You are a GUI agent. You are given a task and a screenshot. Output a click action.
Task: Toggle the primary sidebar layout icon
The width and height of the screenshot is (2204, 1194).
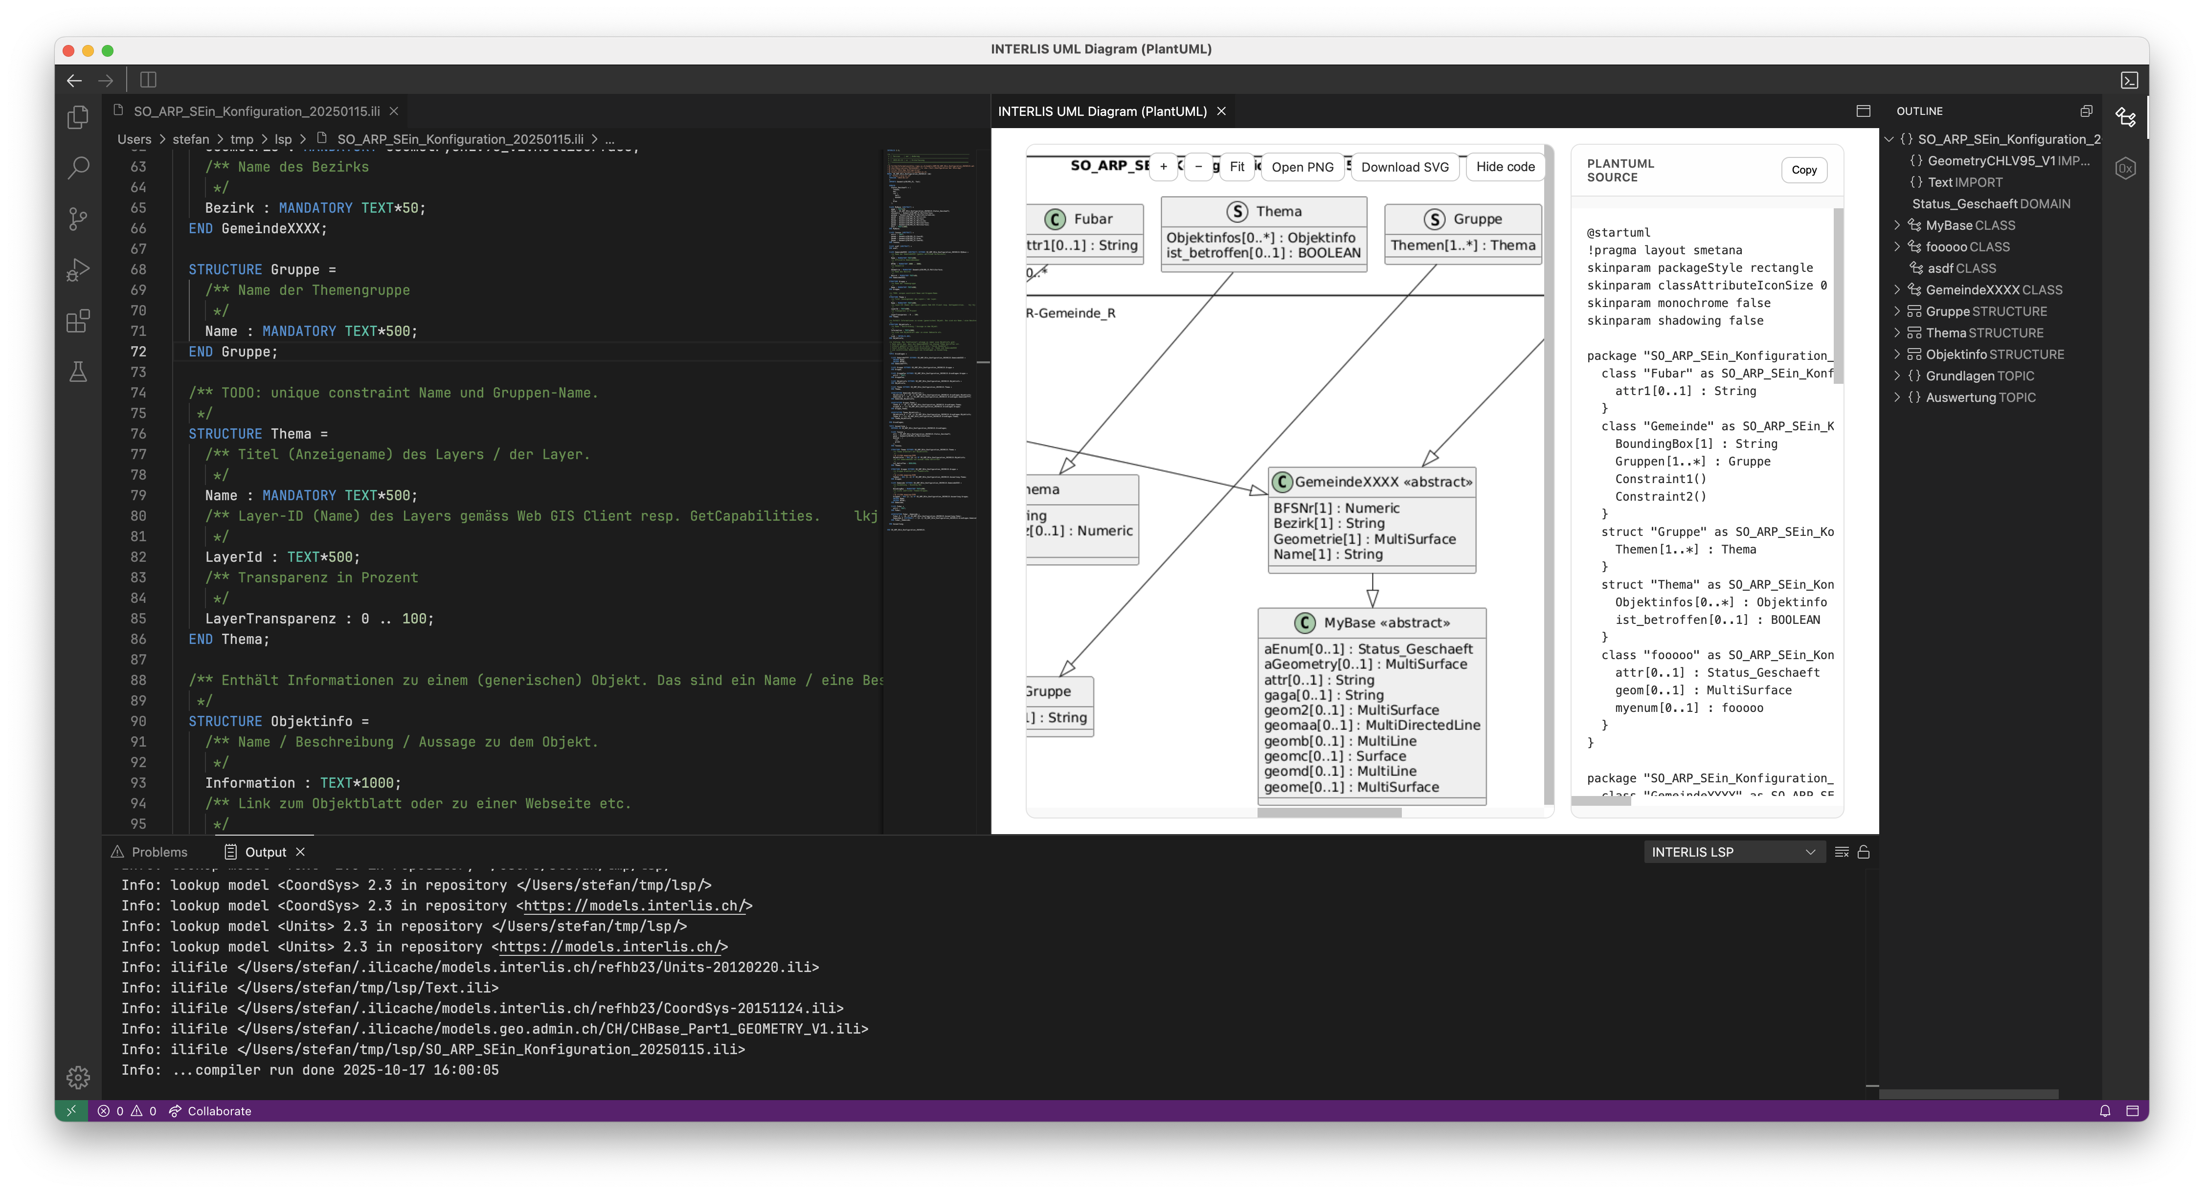coord(148,80)
